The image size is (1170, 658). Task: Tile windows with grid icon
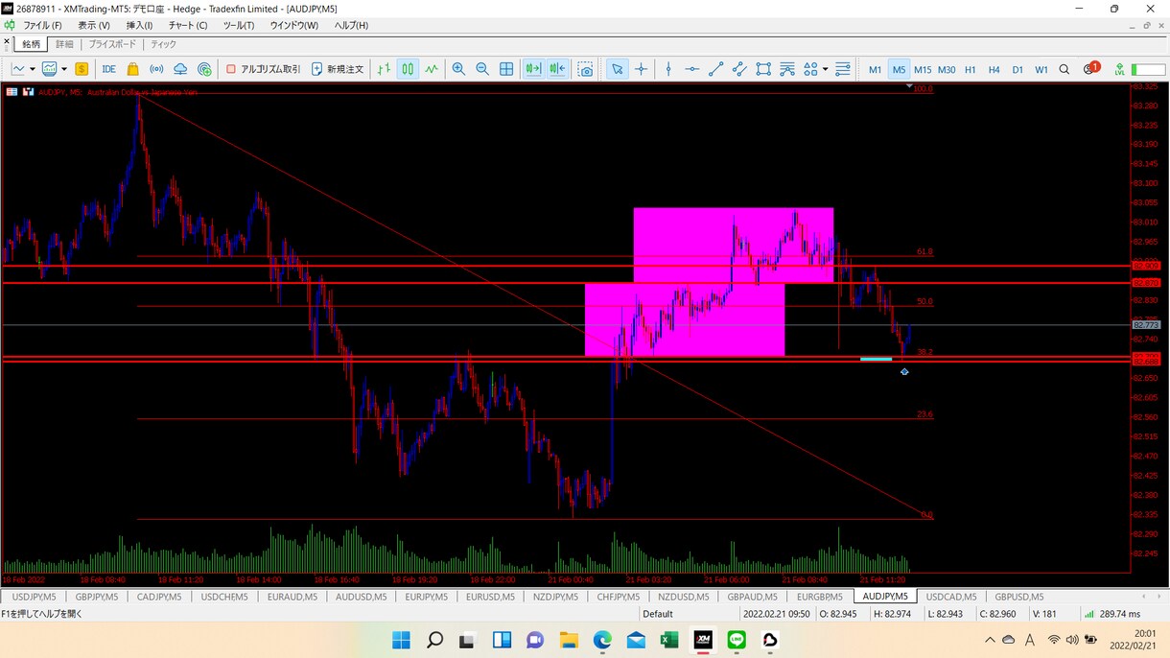pos(506,69)
